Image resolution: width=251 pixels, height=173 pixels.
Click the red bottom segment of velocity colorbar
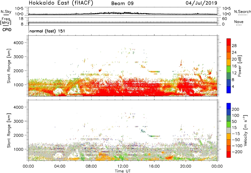click(x=229, y=155)
